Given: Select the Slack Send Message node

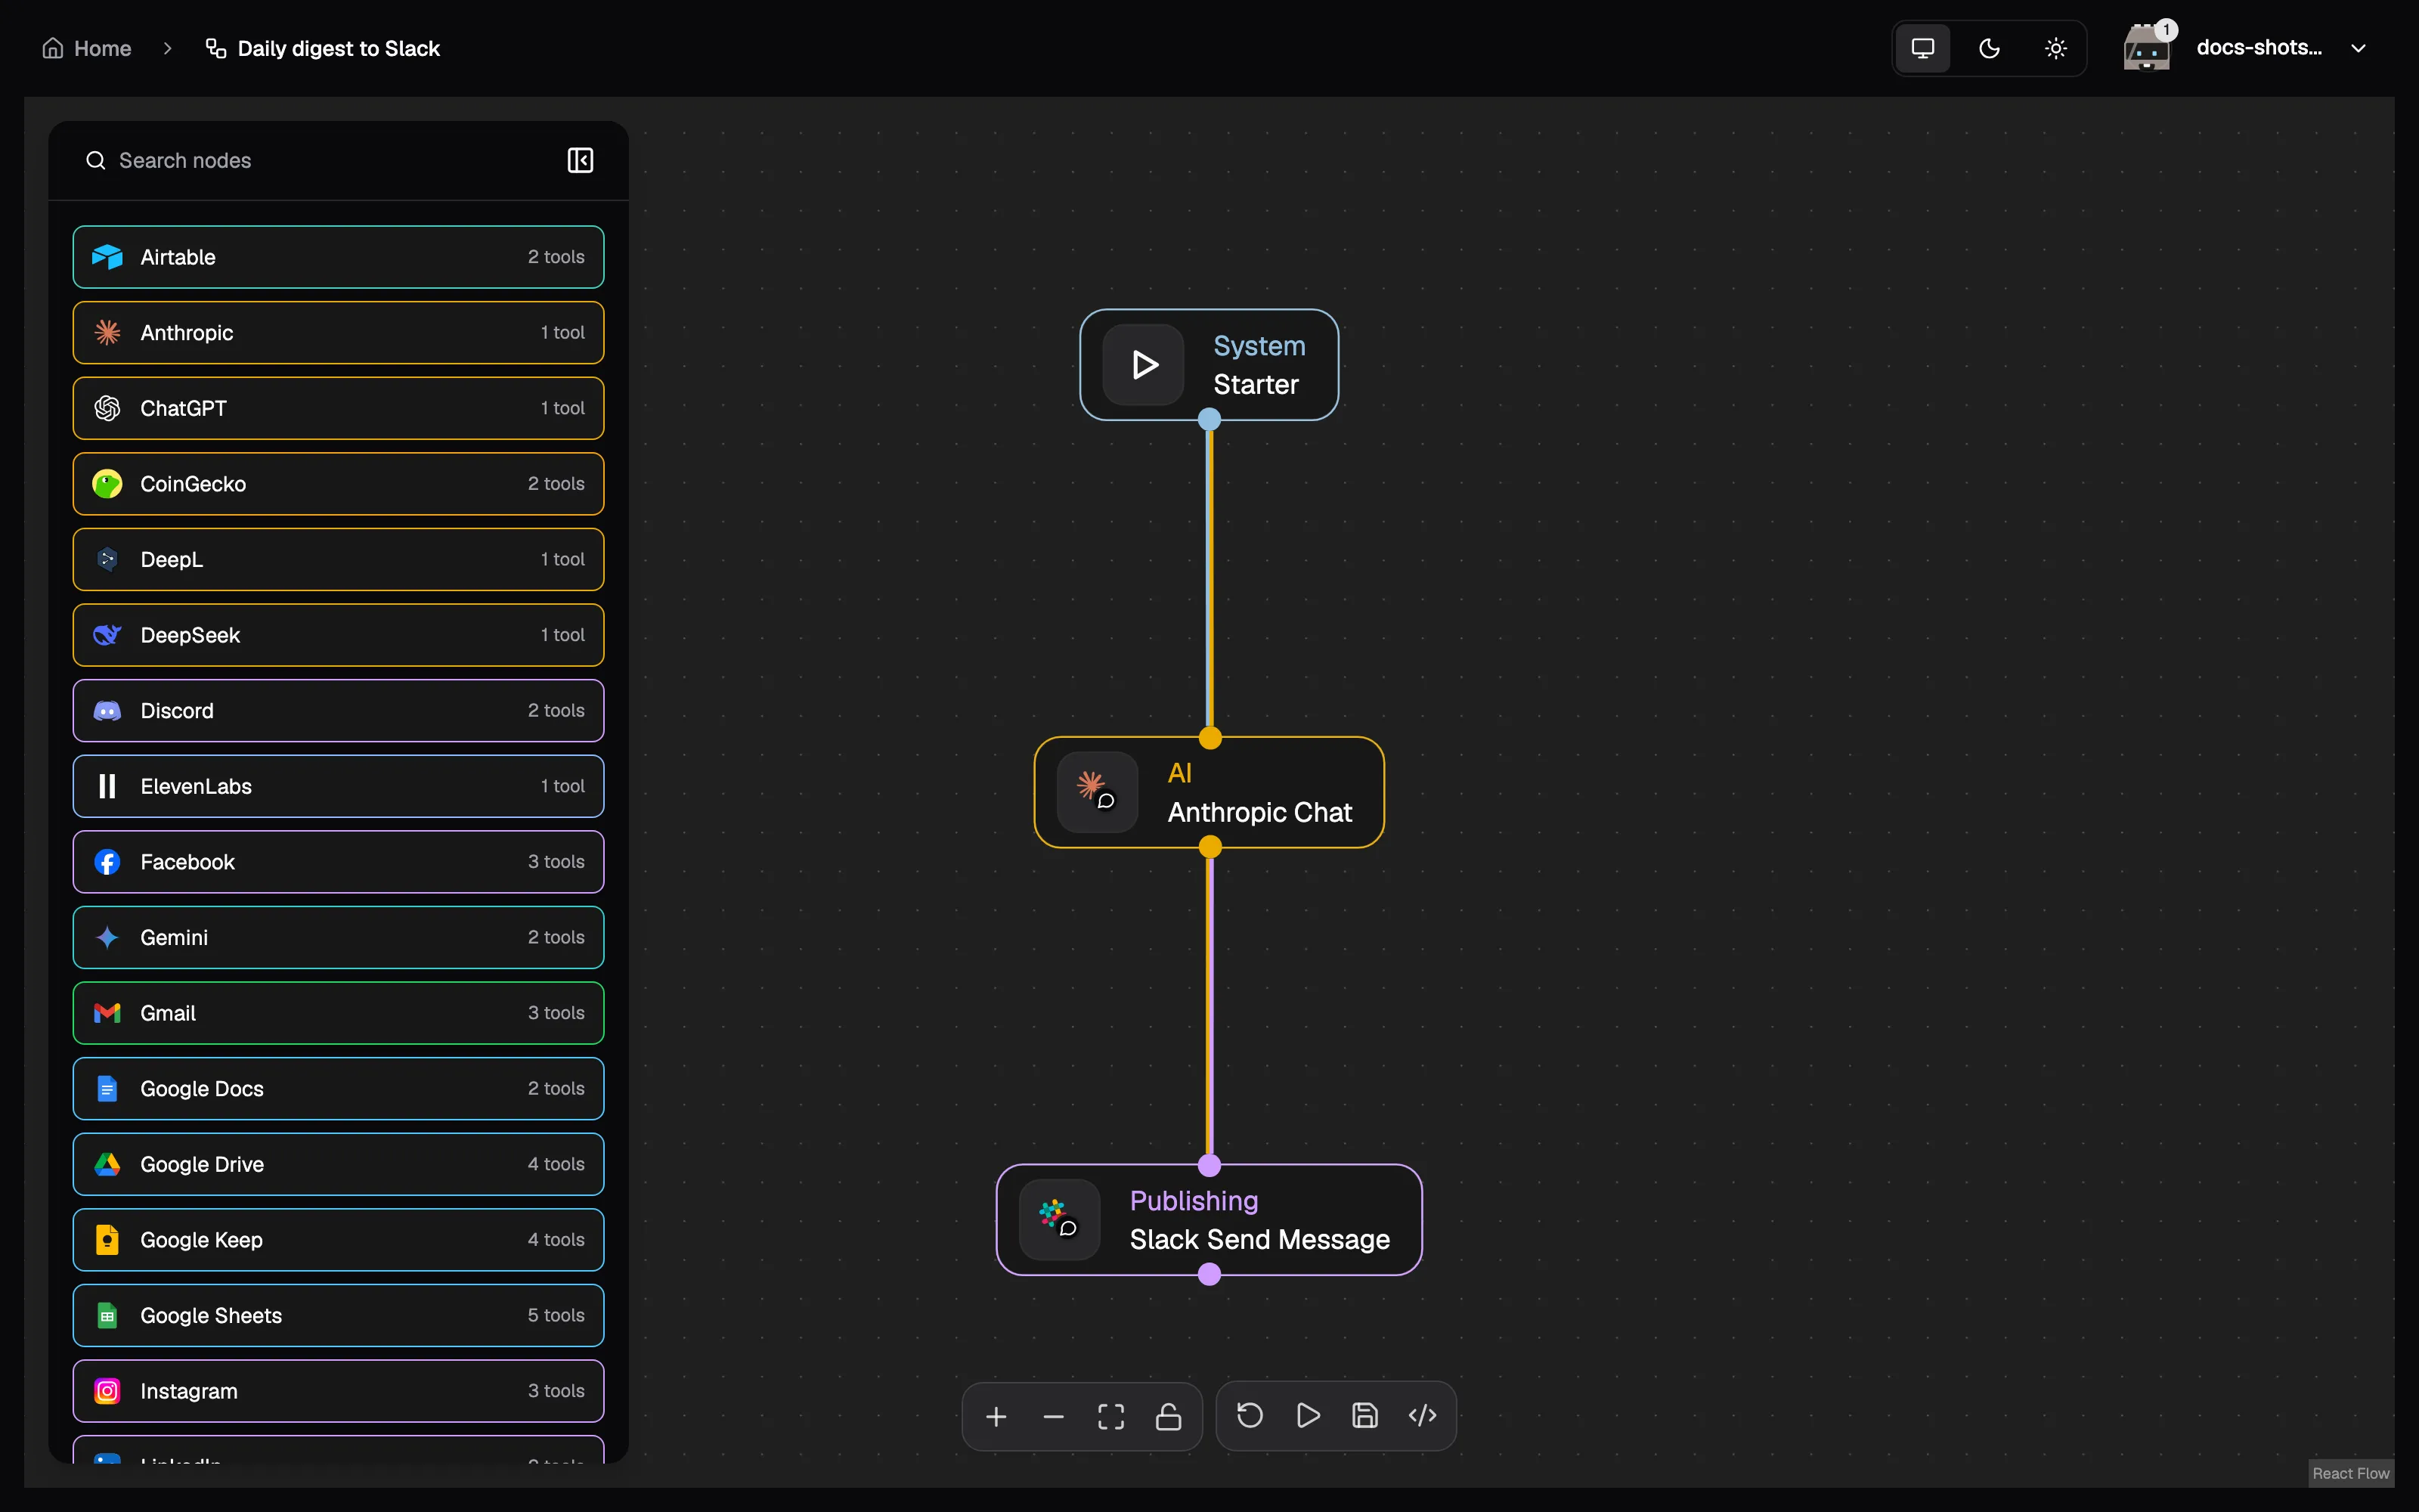Looking at the screenshot, I should 1209,1220.
